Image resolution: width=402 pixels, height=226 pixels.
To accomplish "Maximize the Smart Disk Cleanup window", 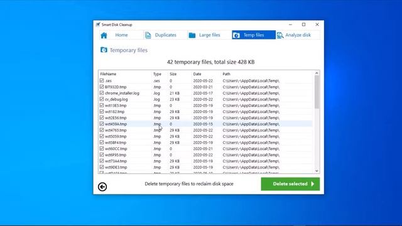I will (x=303, y=24).
